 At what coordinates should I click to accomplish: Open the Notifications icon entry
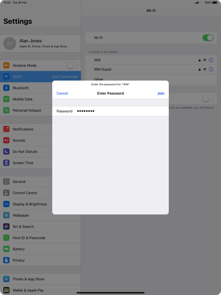6,129
